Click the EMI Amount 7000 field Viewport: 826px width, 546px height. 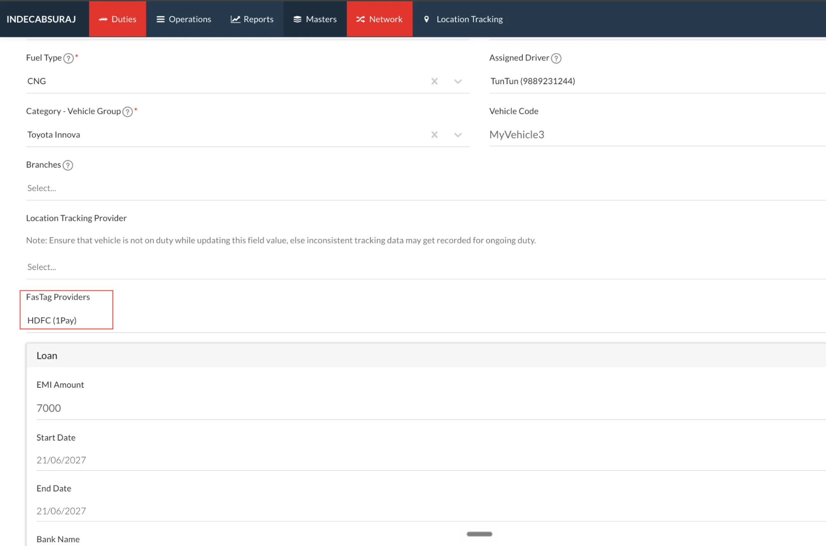(x=431, y=408)
